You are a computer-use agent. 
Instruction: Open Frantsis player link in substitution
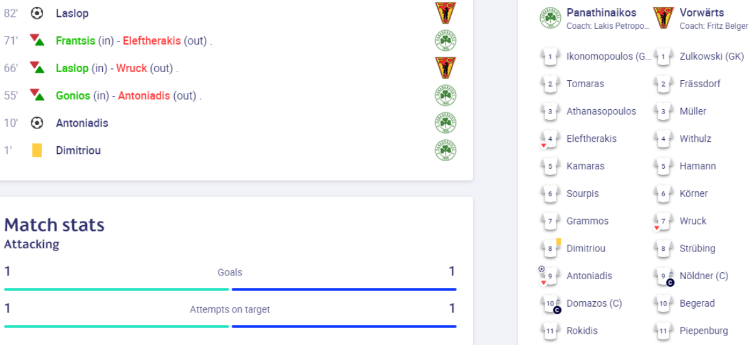point(75,41)
